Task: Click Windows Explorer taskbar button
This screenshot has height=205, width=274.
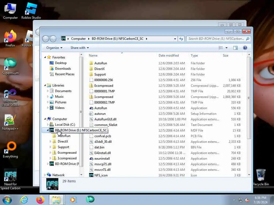Action: click(x=56, y=200)
